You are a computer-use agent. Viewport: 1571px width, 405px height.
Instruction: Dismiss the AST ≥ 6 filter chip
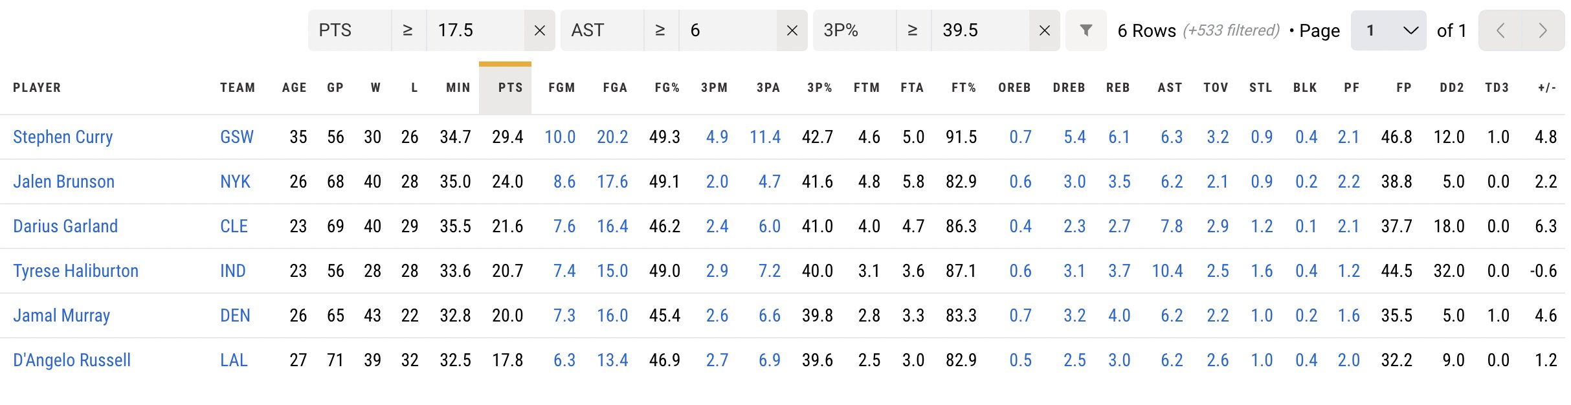pyautogui.click(x=792, y=30)
